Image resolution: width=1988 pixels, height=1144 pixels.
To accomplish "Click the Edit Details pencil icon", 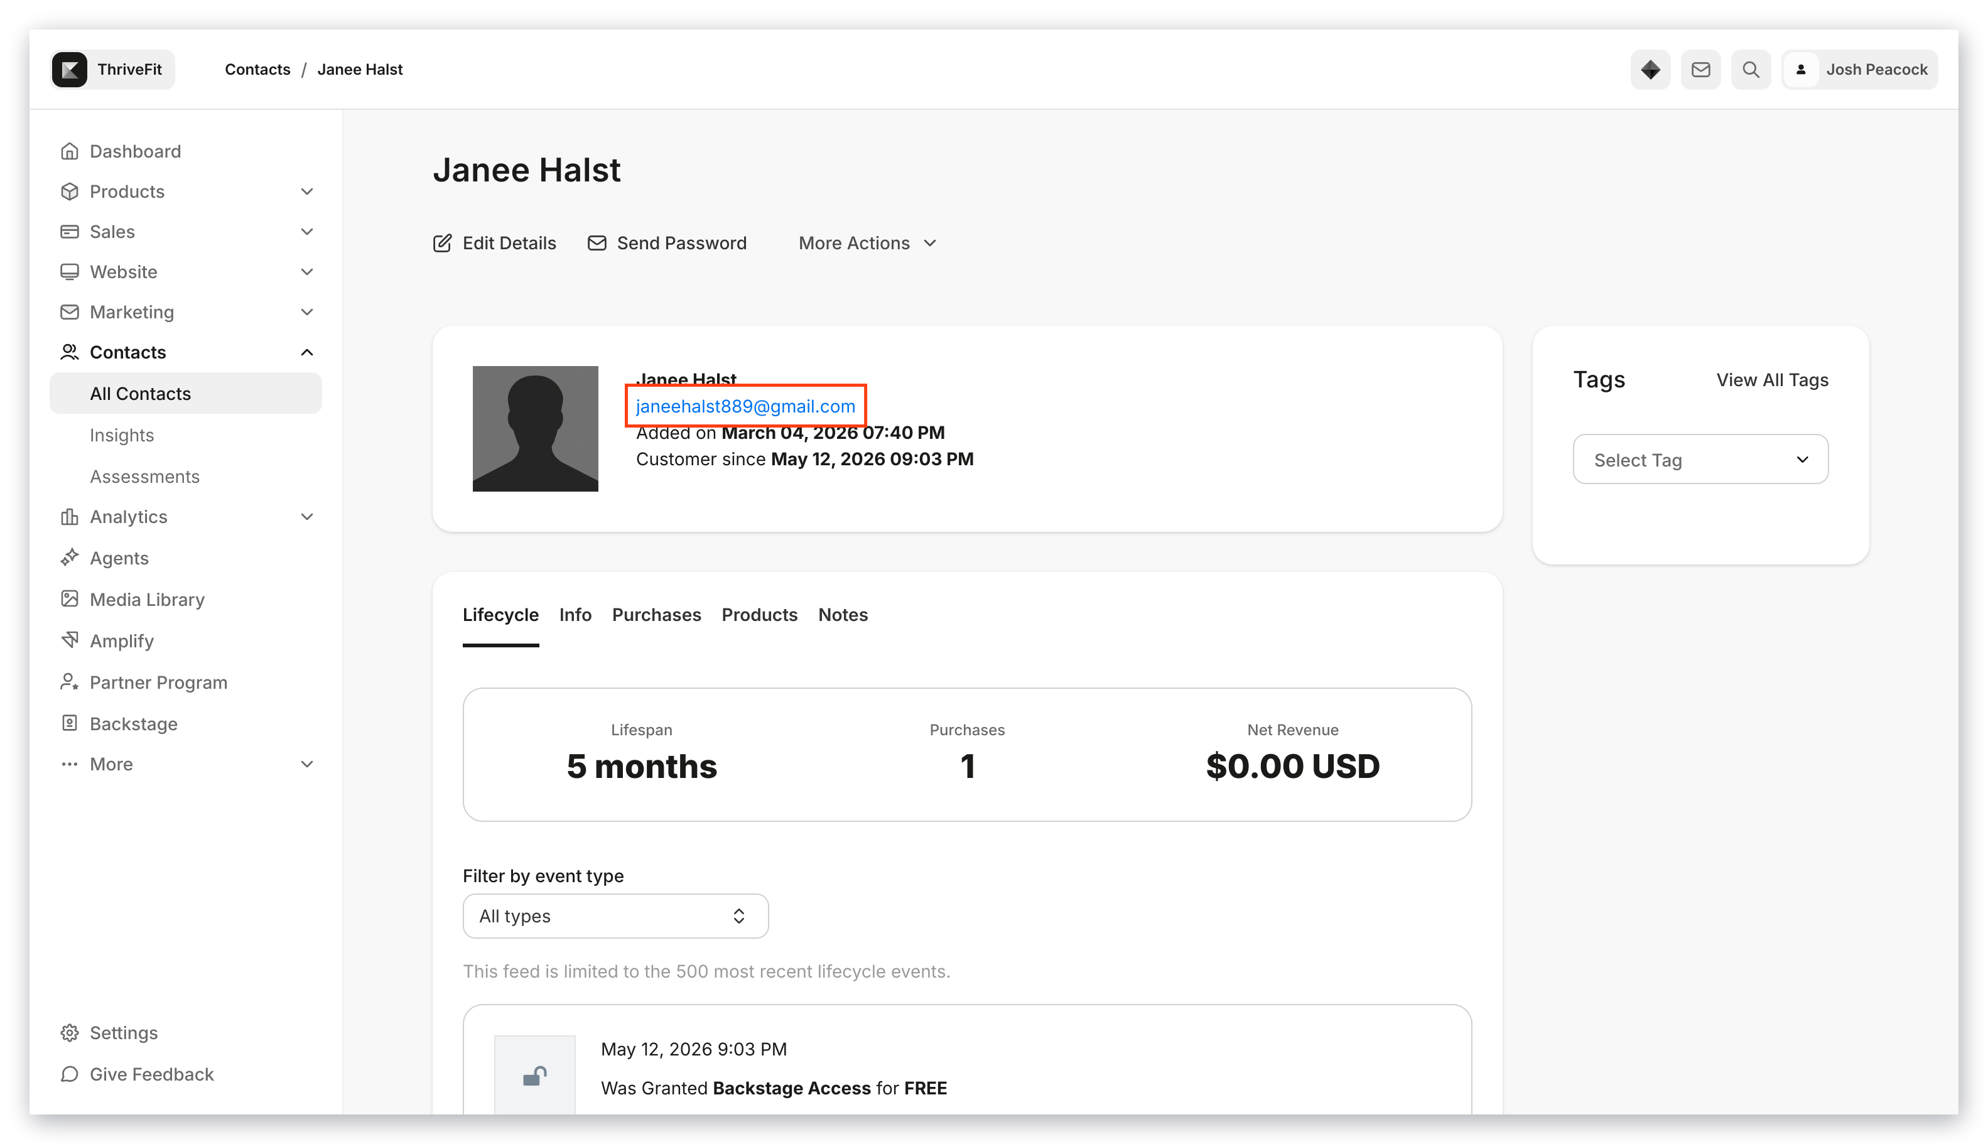I will point(443,243).
